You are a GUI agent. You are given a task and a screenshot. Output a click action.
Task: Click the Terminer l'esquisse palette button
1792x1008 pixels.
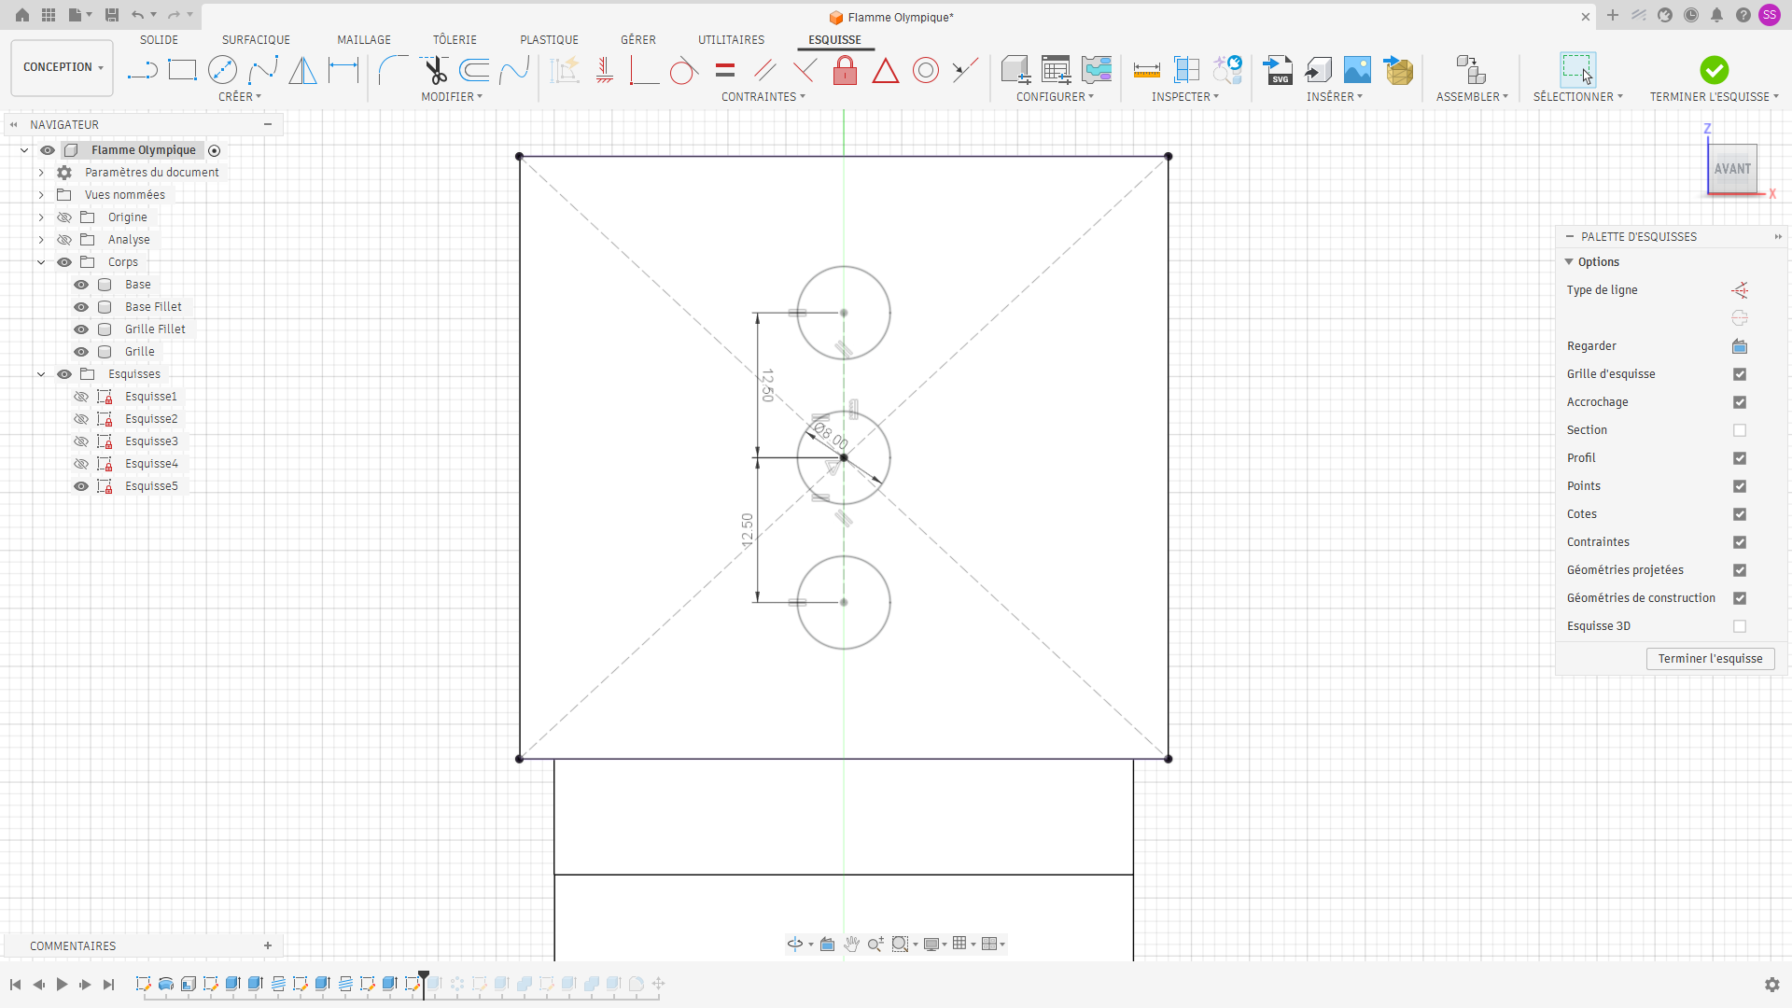coord(1710,659)
